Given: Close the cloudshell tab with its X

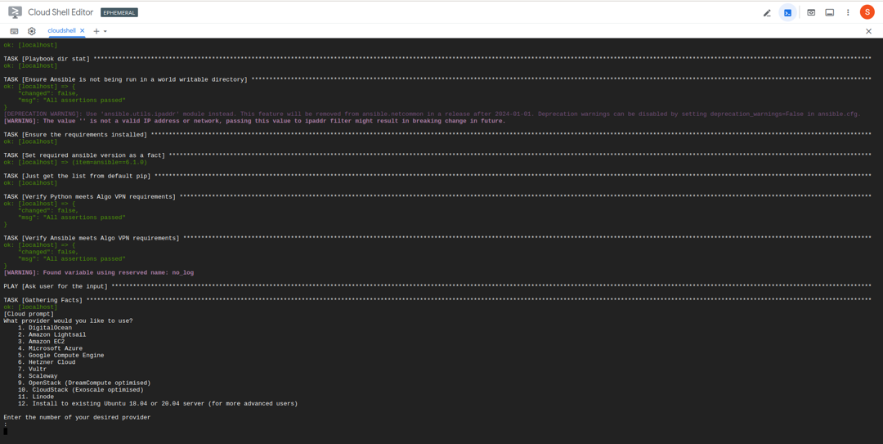Looking at the screenshot, I should (83, 30).
